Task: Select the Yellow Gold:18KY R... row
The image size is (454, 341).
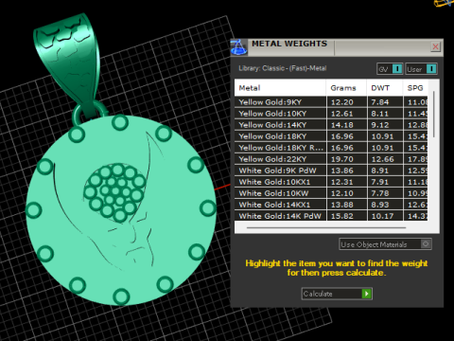Action: tap(331, 148)
